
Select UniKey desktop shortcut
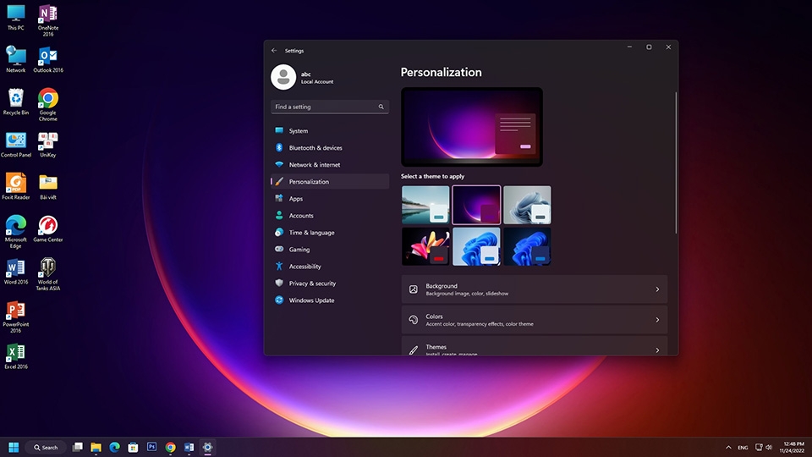47,144
